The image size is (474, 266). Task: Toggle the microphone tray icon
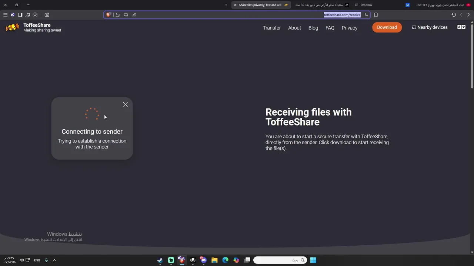click(46, 260)
